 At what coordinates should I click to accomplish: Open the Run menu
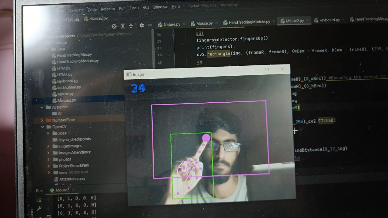click(x=122, y=8)
